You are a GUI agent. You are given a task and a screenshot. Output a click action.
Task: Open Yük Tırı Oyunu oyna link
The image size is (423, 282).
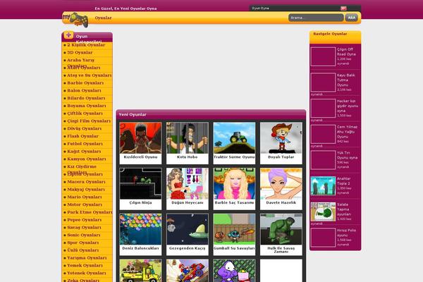point(347,155)
